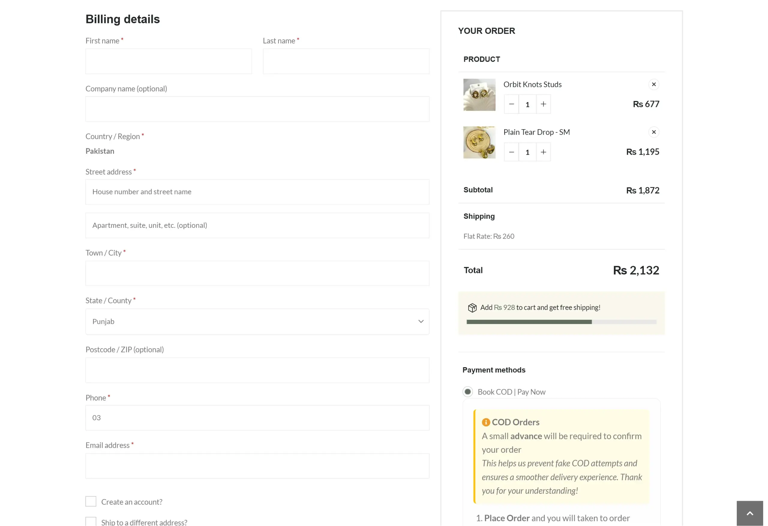Click the Punjab dropdown chevron arrow
The image size is (768, 526).
(x=421, y=322)
